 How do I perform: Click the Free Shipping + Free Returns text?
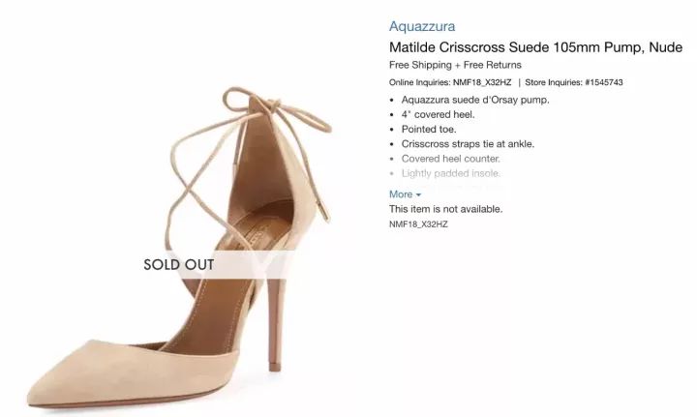pyautogui.click(x=447, y=65)
